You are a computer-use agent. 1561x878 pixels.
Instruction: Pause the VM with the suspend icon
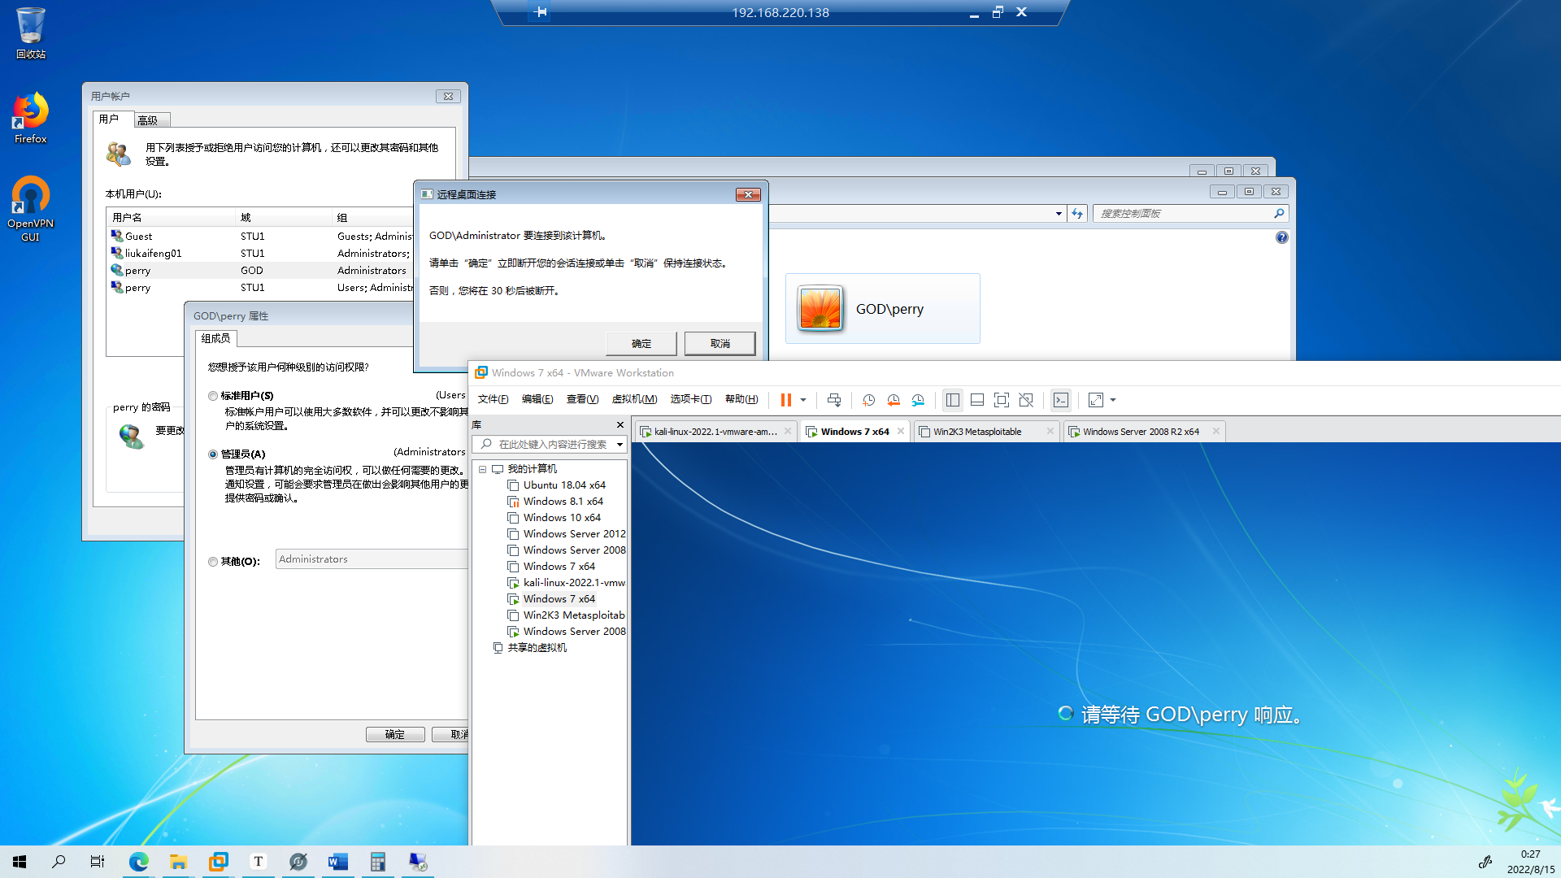(x=785, y=400)
